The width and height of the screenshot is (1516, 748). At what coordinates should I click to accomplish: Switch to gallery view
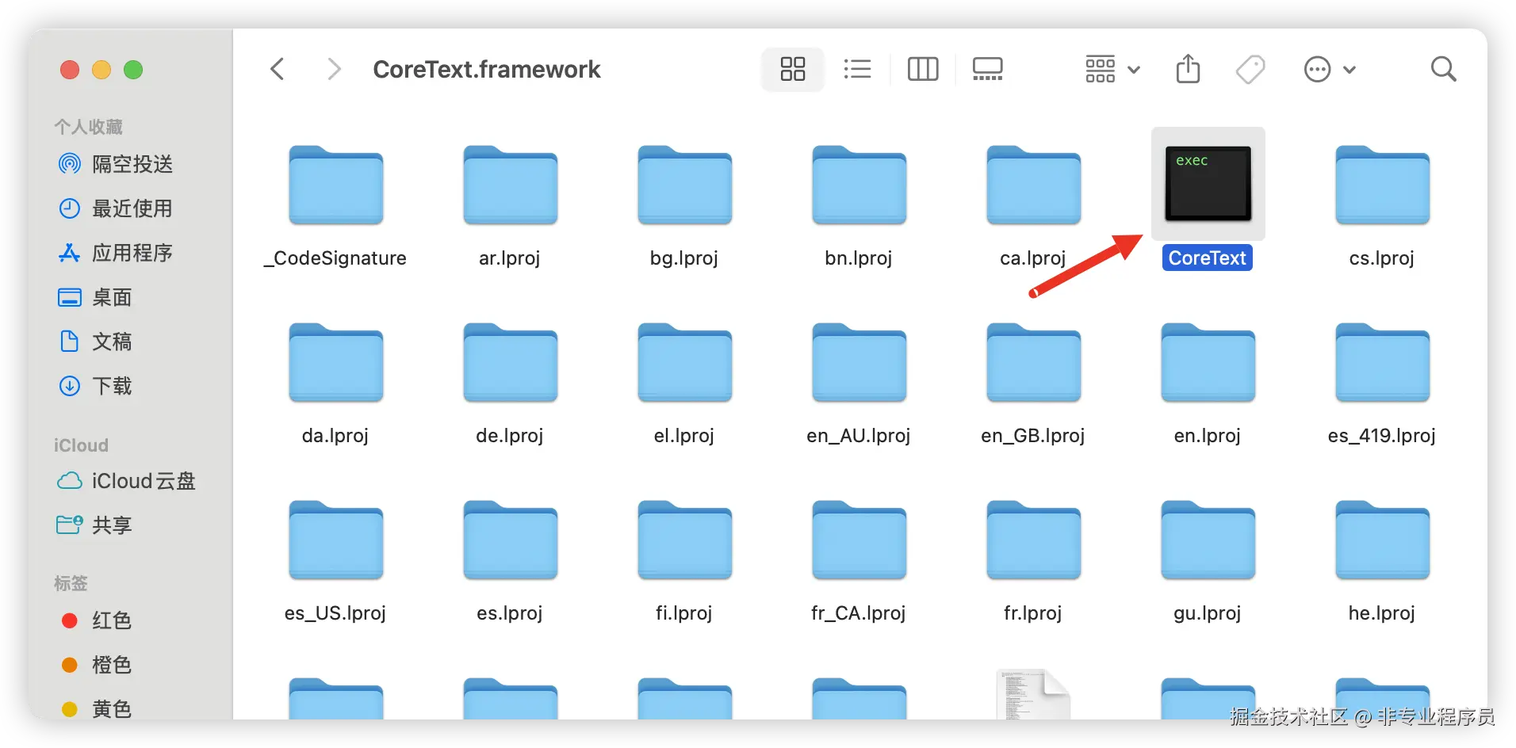coord(987,69)
